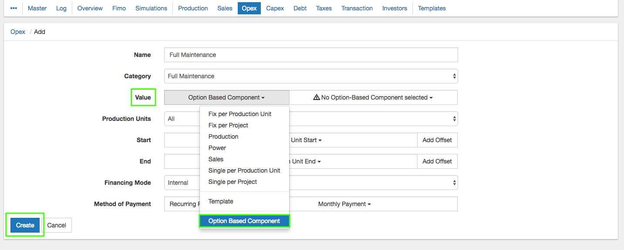Go to the Simulations tab
The height and width of the screenshot is (250, 624).
(151, 8)
